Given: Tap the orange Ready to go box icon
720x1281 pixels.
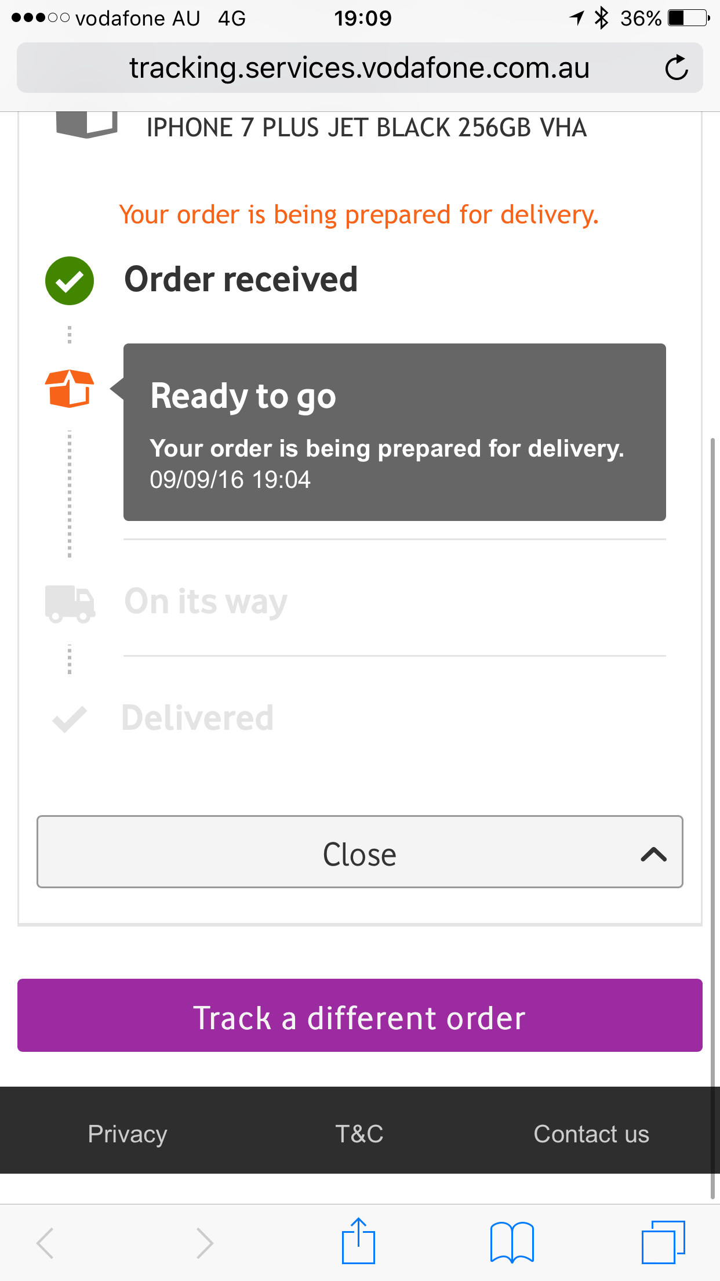Looking at the screenshot, I should pyautogui.click(x=70, y=389).
